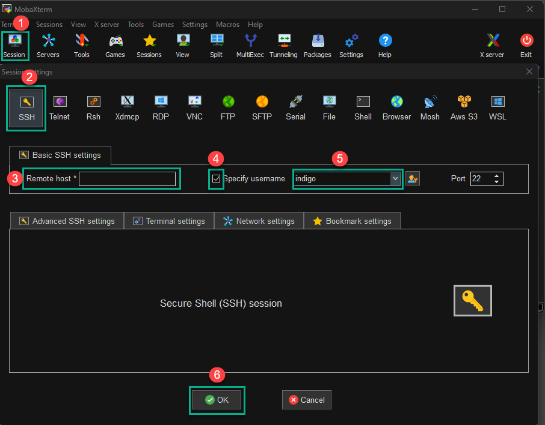Viewport: 545px width, 425px height.
Task: Launch the Games toolbar icon
Action: (115, 46)
